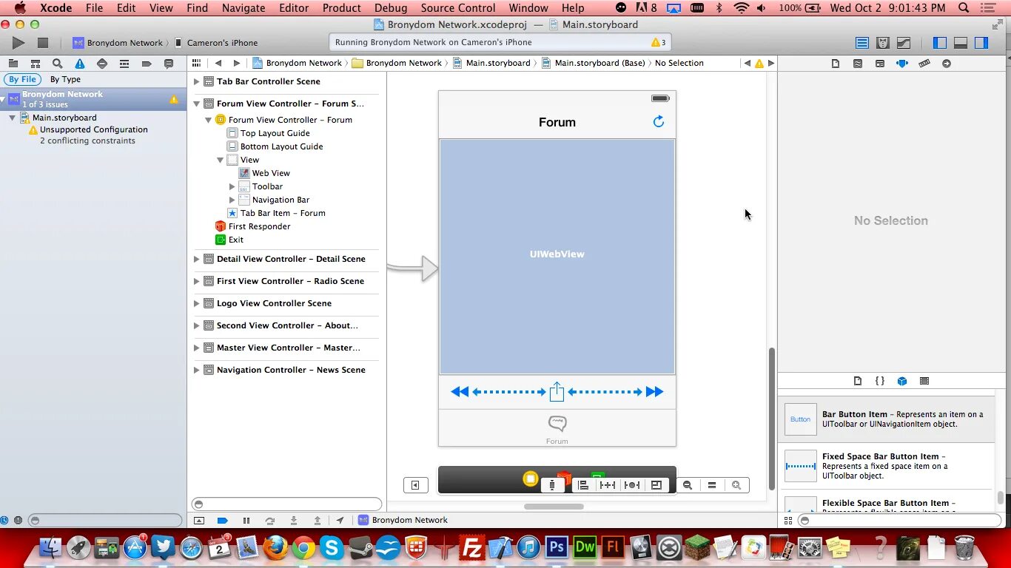Show the Identity inspector
The height and width of the screenshot is (568, 1011).
click(880, 64)
